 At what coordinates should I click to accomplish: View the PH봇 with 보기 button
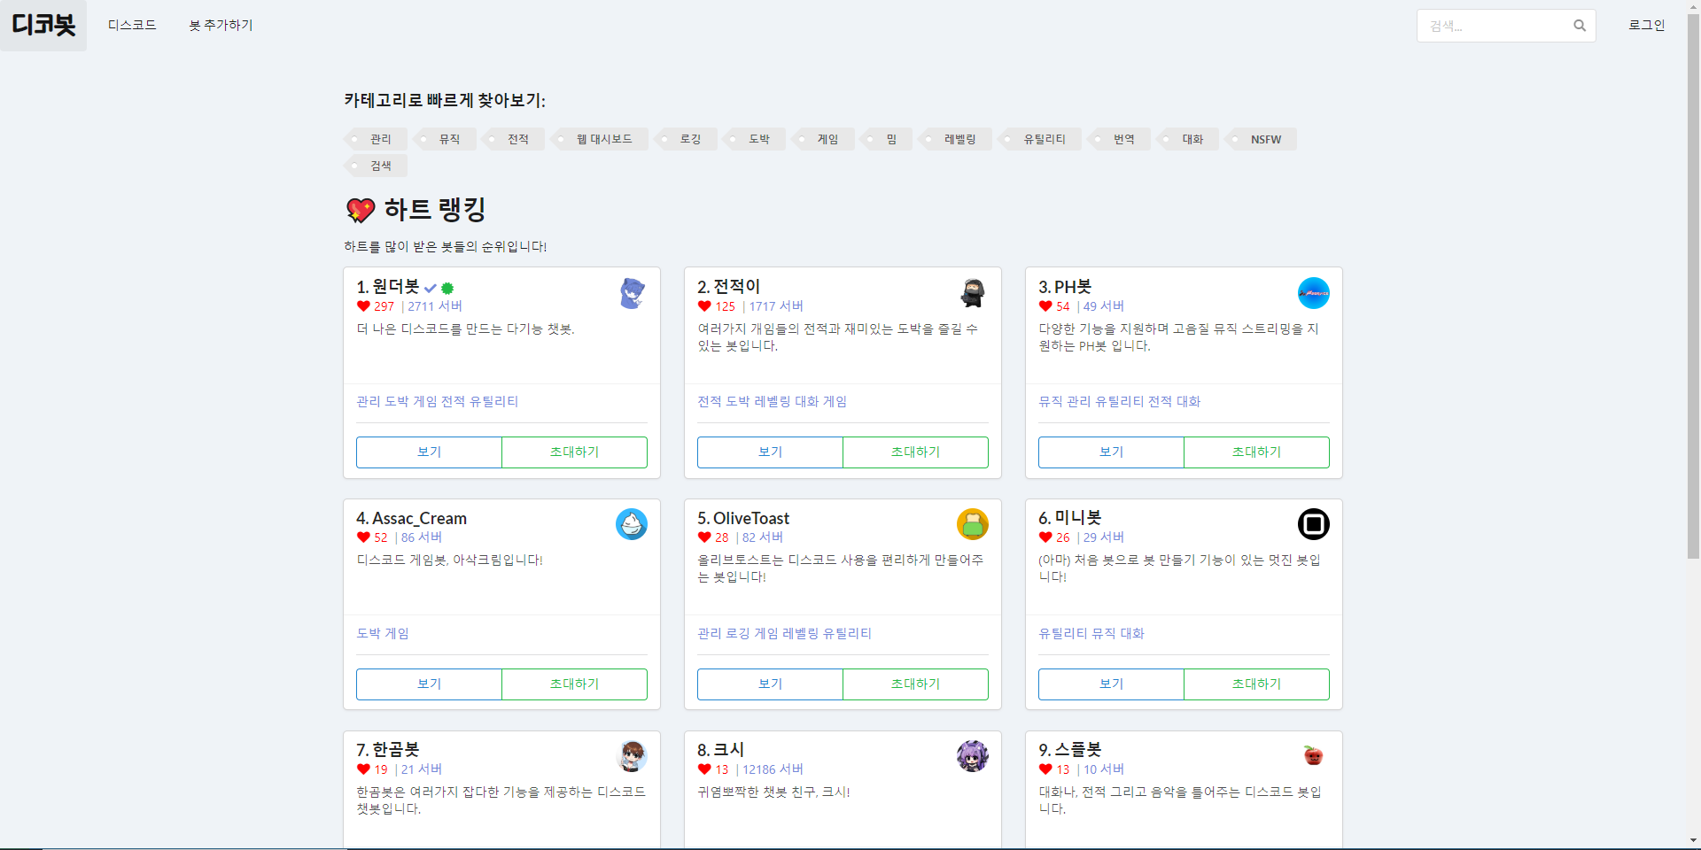[1111, 452]
